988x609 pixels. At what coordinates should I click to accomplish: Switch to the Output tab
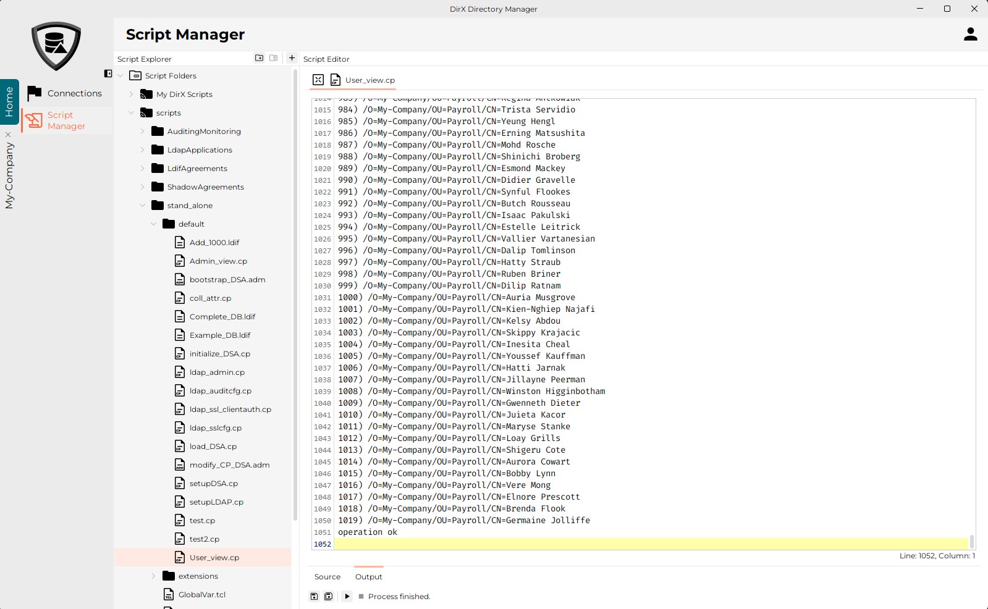tap(369, 577)
